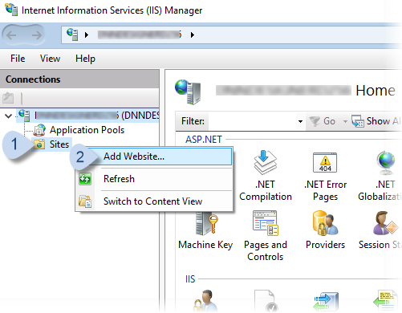Viewport: 402px width, 313px height.
Task: Open the green arrow document IIS feature icon
Action: pos(386,300)
